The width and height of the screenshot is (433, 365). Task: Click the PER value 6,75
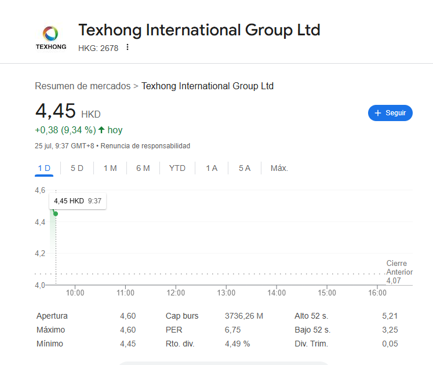tap(232, 330)
